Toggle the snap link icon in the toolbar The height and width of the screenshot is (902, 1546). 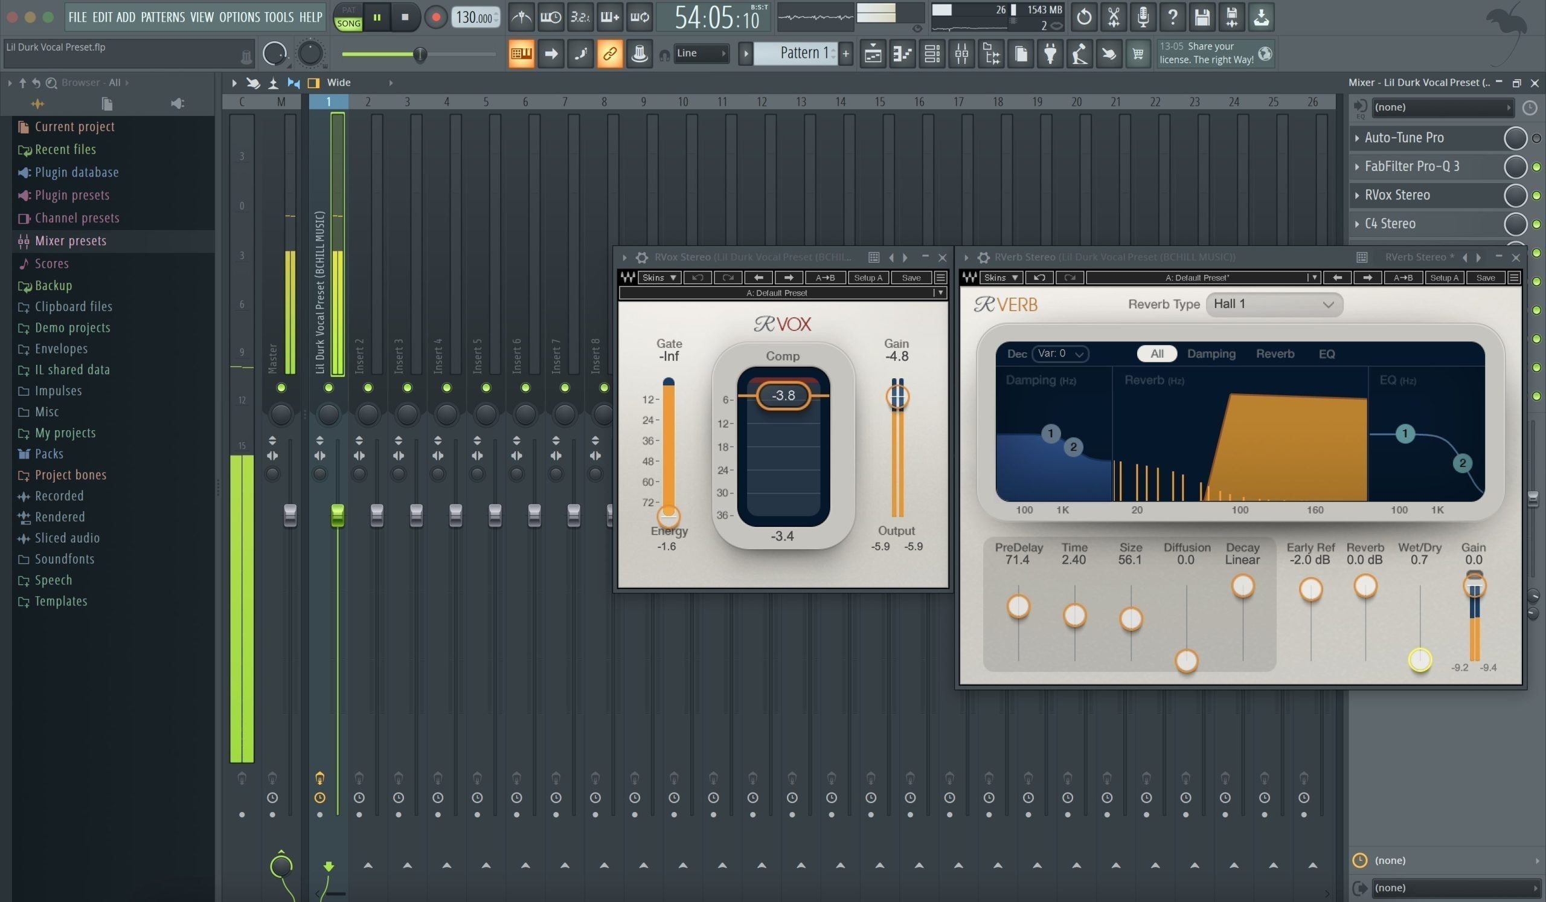(x=610, y=53)
